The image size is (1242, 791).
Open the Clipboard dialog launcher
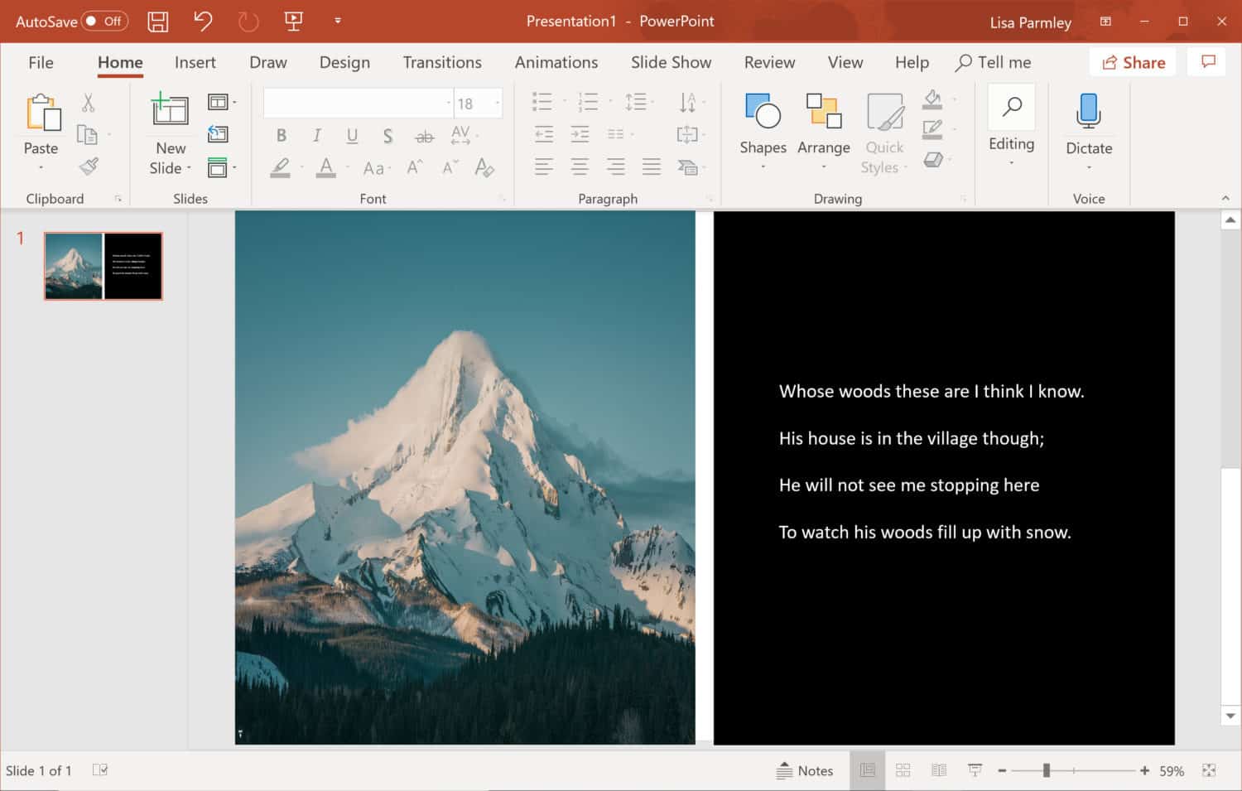(x=118, y=199)
